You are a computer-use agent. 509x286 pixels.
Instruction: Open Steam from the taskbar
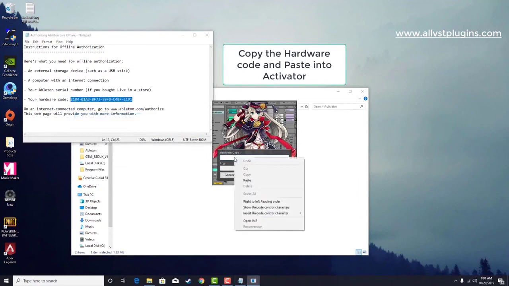[188, 281]
